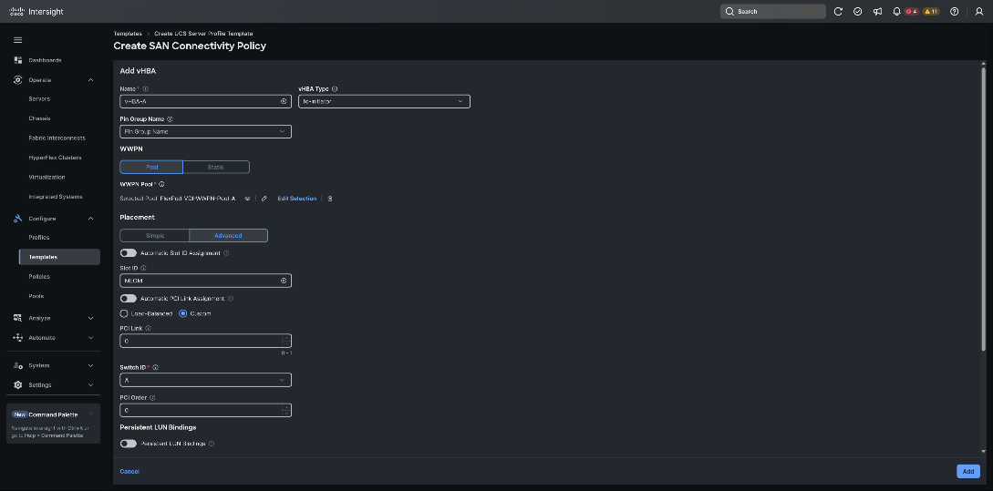Select the Load-Balanced radio button
Viewport: 993px width, 491px height.
click(x=124, y=314)
